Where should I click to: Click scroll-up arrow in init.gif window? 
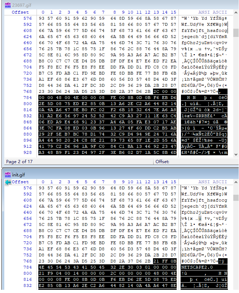(x=236, y=182)
